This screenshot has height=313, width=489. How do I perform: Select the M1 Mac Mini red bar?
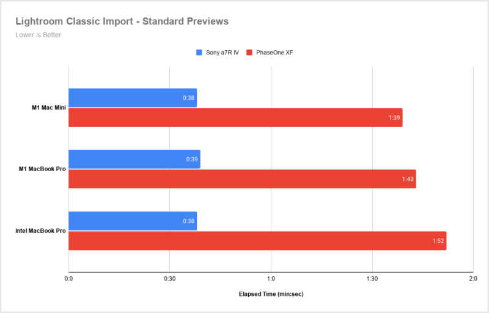[x=235, y=117]
